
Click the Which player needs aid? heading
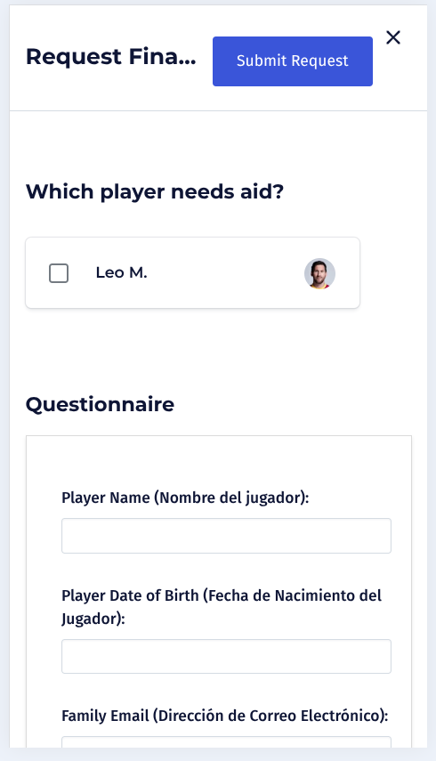[155, 191]
